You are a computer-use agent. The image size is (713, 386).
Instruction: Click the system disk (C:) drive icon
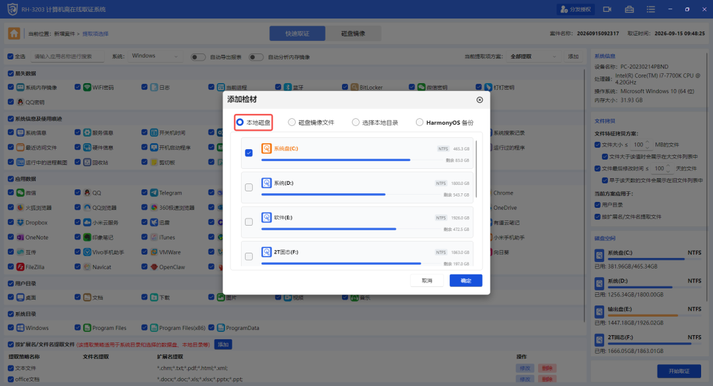[267, 148]
